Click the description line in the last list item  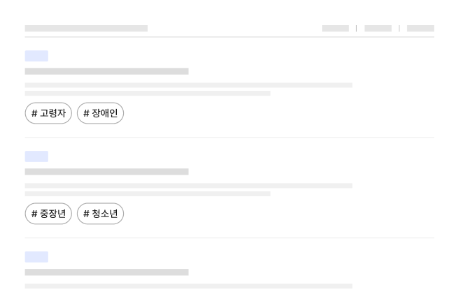pos(188,286)
